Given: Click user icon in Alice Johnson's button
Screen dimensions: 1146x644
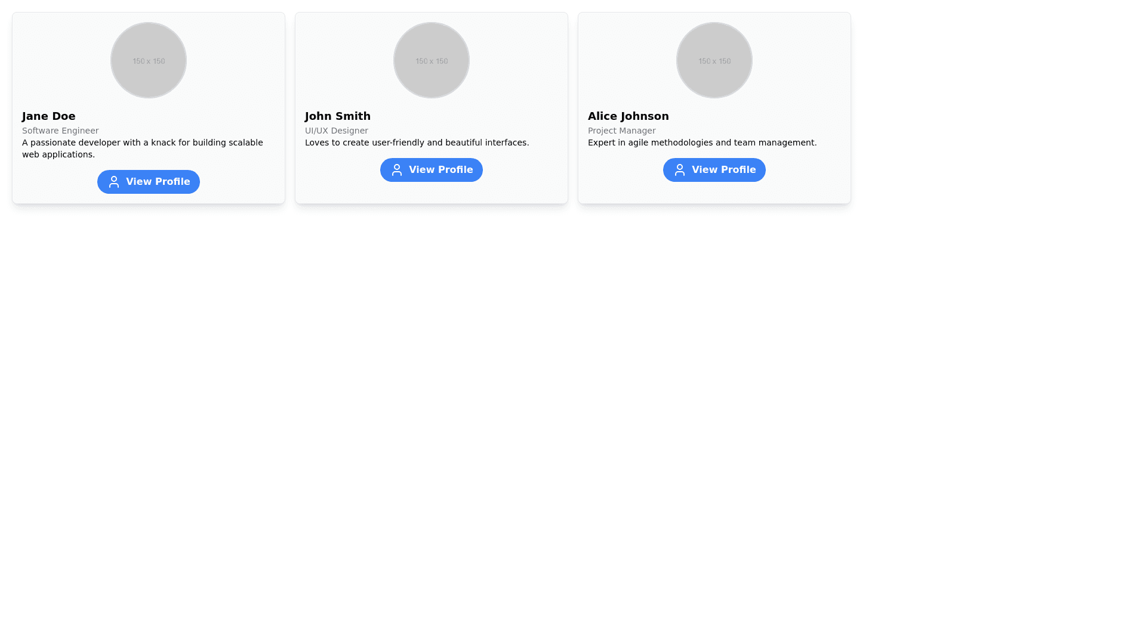Looking at the screenshot, I should (680, 170).
